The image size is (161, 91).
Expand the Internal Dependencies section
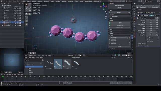[x=144, y=46]
